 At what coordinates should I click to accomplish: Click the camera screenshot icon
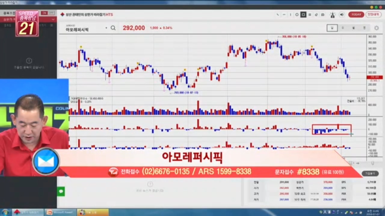click(323, 15)
